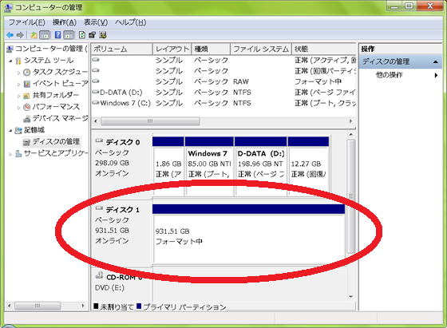Image resolution: width=447 pixels, height=328 pixels.
Task: Select the D-DATA (D:) 198.96 GB partition
Action: [x=260, y=166]
